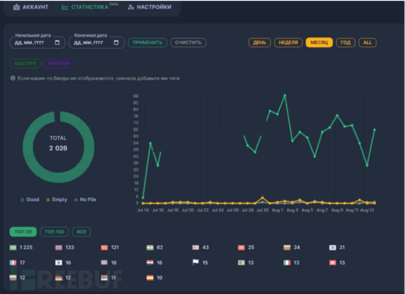405x294 pixels.
Task: Switch to the НАСТРОЙКИ tab
Action: click(149, 7)
